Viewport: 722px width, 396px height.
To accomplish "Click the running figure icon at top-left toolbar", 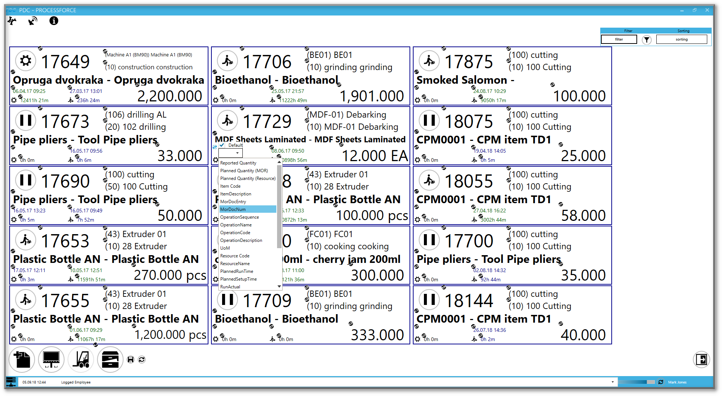I will [12, 21].
